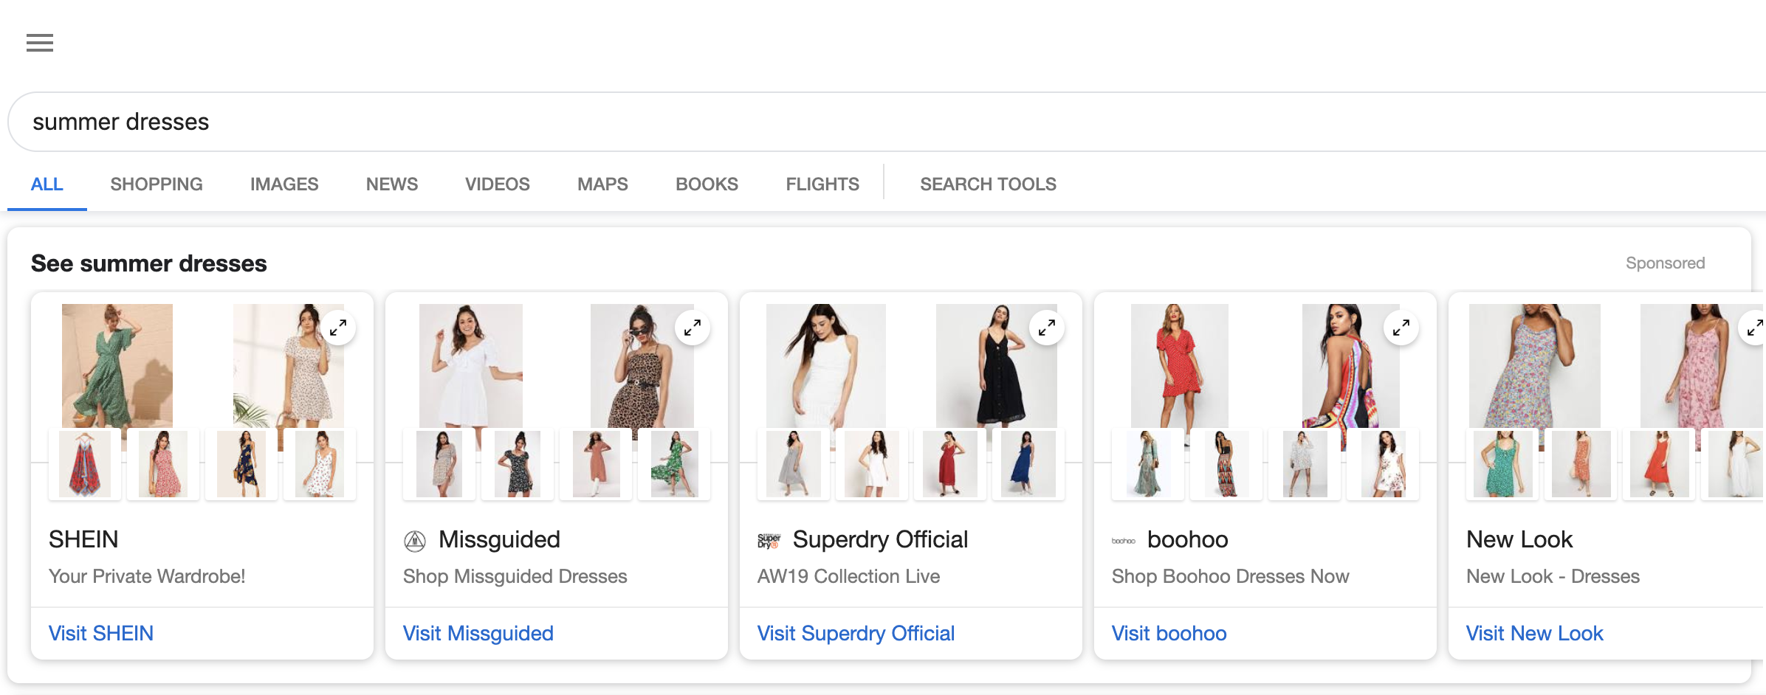Select Missguided green floral dress thumbnail

pyautogui.click(x=674, y=464)
